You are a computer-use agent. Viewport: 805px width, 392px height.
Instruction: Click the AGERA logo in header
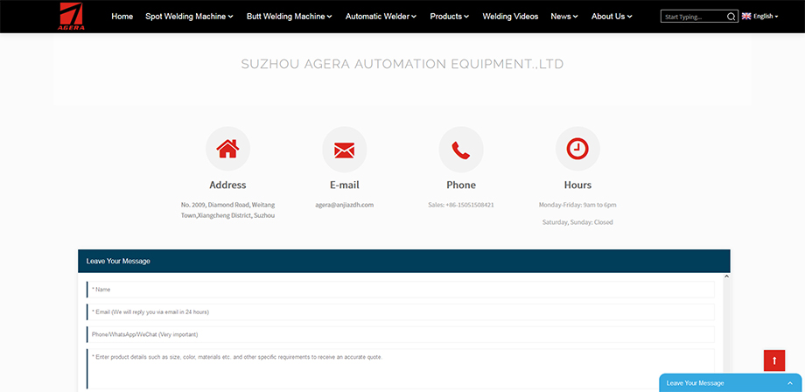[x=72, y=16]
